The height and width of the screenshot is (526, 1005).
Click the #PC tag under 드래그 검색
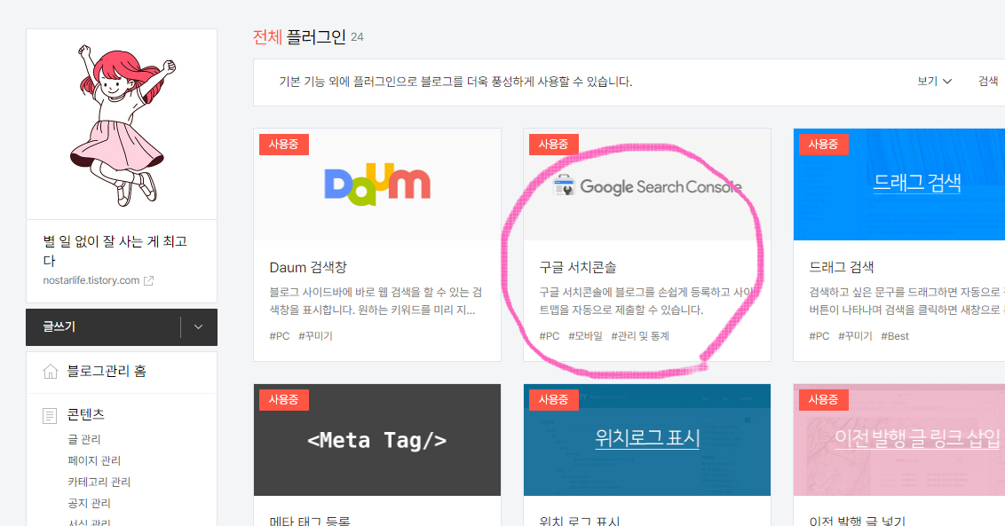tap(819, 335)
